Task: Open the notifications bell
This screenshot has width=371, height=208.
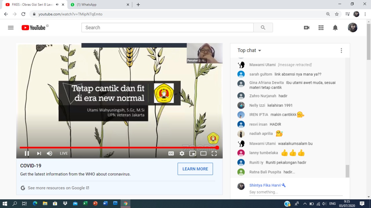Action: (335, 28)
